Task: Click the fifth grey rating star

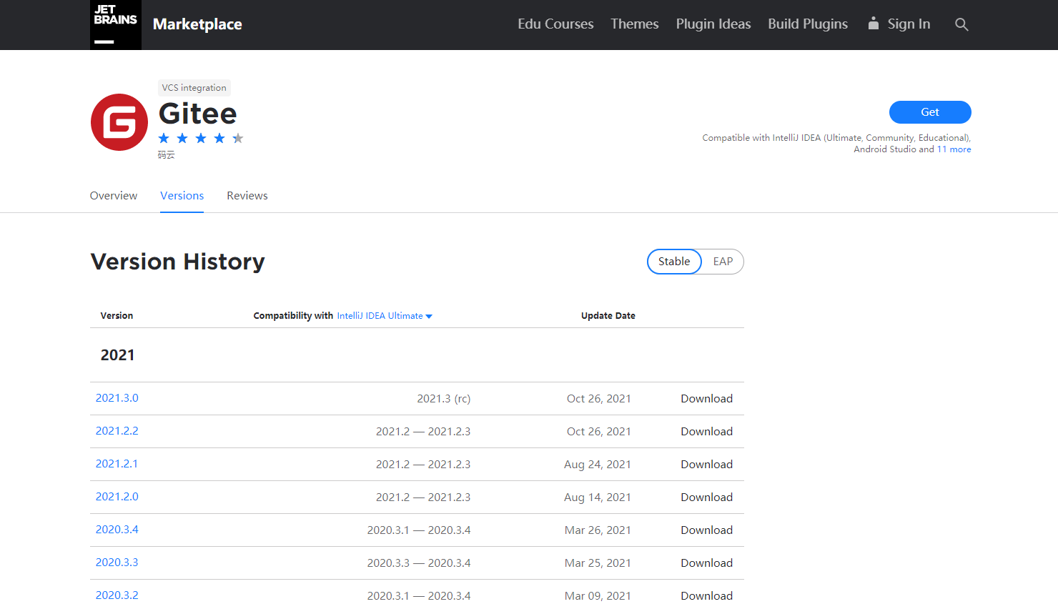Action: pyautogui.click(x=238, y=138)
